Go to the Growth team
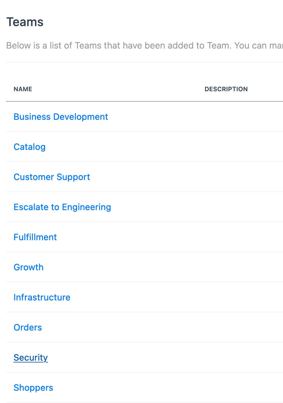The width and height of the screenshot is (283, 403). click(29, 267)
